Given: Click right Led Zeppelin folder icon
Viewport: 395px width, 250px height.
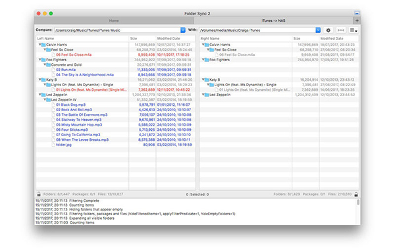Looking at the screenshot, I should [207, 95].
